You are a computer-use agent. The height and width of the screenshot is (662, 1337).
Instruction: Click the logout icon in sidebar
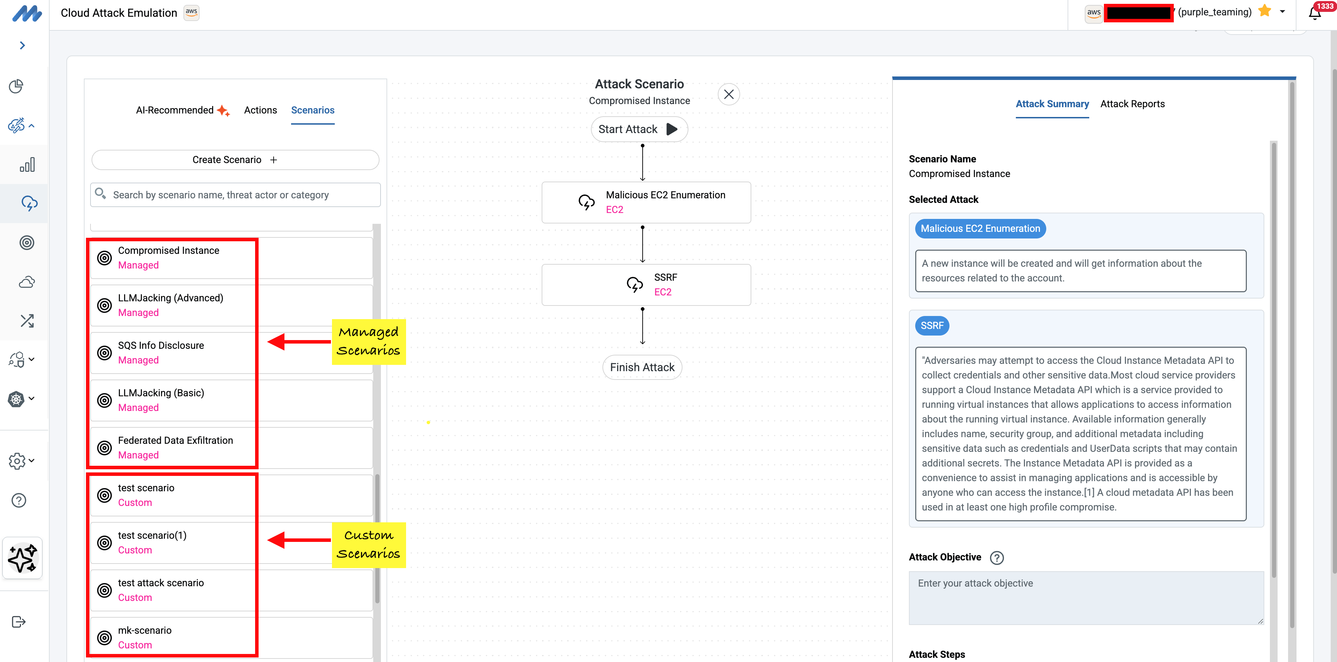pos(19,621)
